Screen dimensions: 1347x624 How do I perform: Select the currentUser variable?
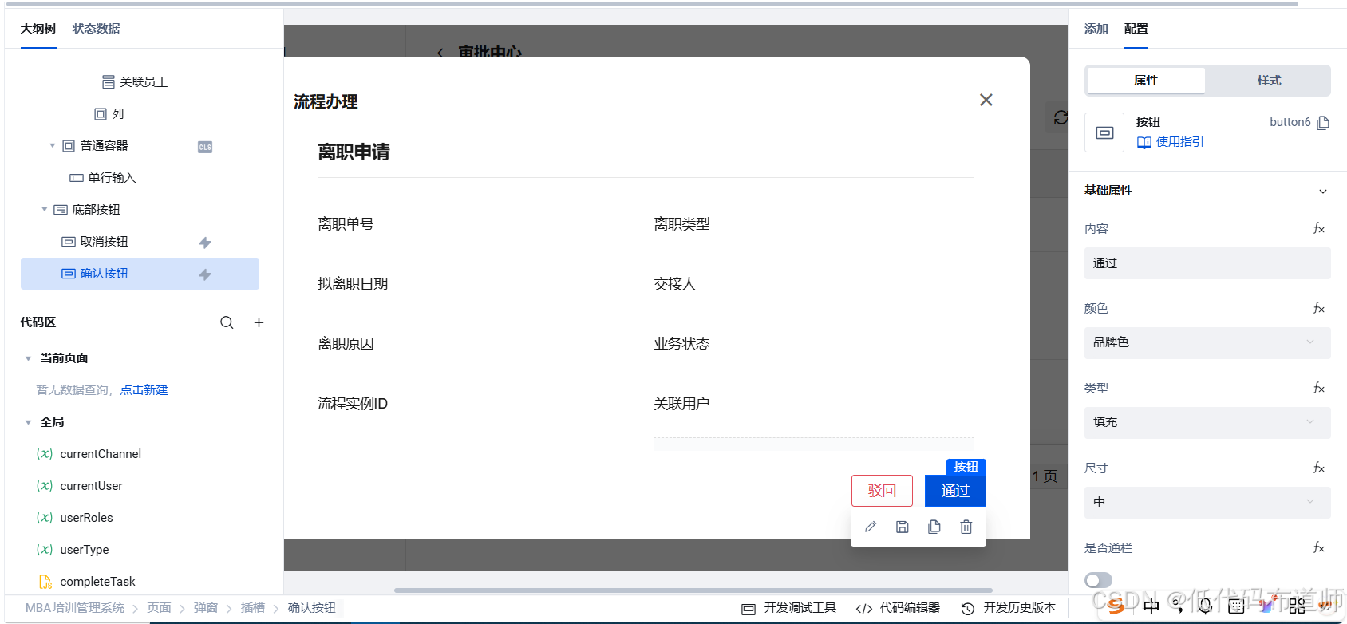click(x=91, y=486)
